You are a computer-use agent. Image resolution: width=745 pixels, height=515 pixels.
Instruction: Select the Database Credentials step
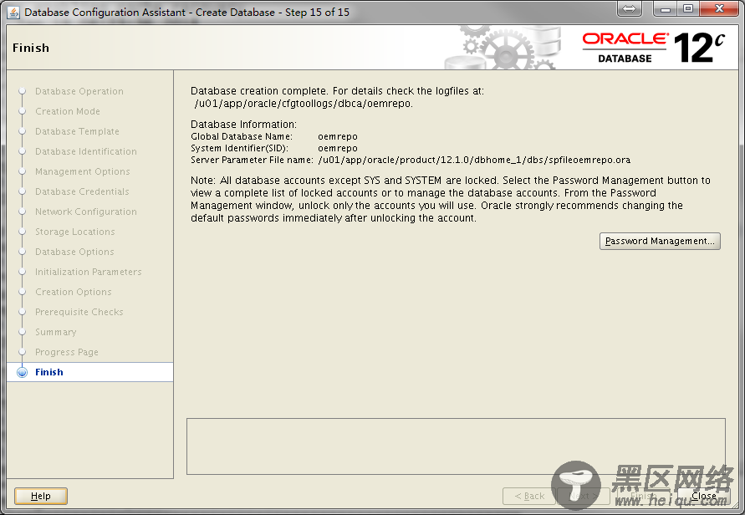coord(82,191)
